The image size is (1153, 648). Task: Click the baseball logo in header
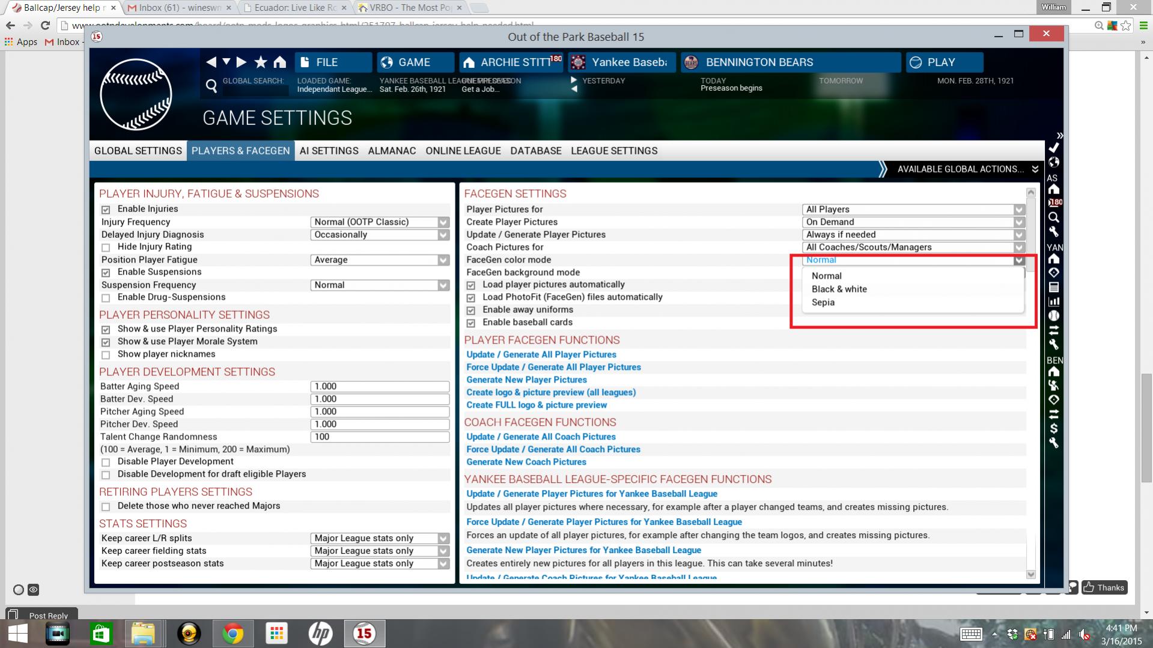coord(136,95)
